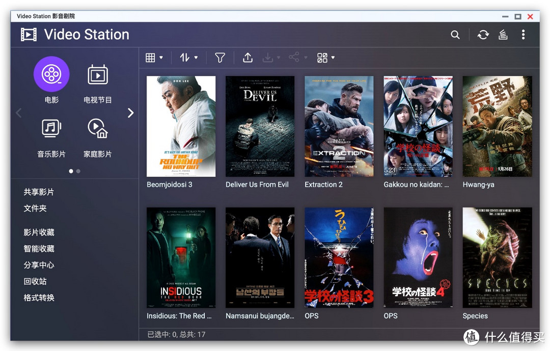
Task: Select the second page indicator dot
Action: (x=78, y=171)
